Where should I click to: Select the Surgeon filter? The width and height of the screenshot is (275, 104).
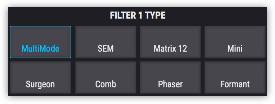pos(41,78)
